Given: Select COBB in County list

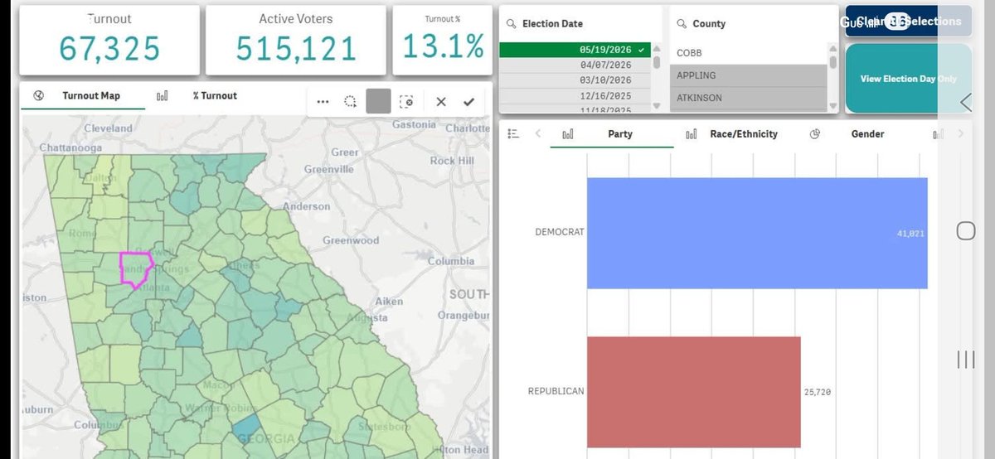Looking at the screenshot, I should pyautogui.click(x=748, y=53).
